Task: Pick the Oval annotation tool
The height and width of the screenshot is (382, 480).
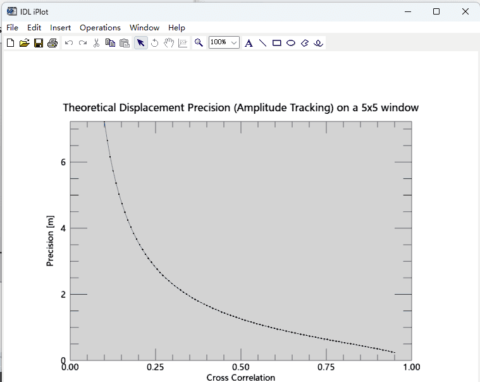Action: [291, 43]
